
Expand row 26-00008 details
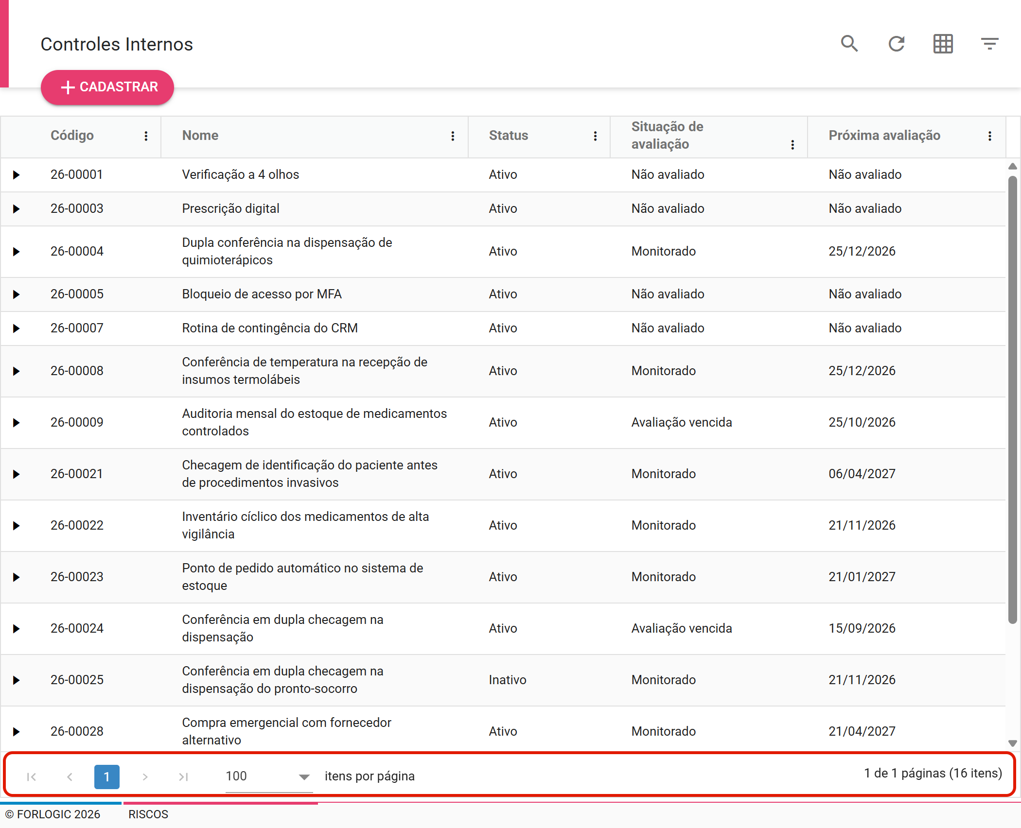coord(16,371)
